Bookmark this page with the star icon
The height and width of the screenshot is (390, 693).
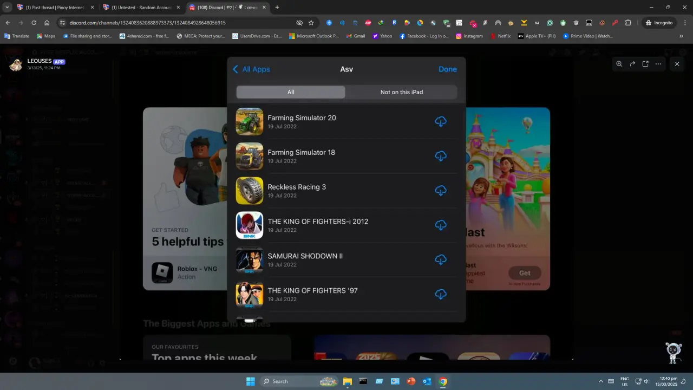(311, 23)
